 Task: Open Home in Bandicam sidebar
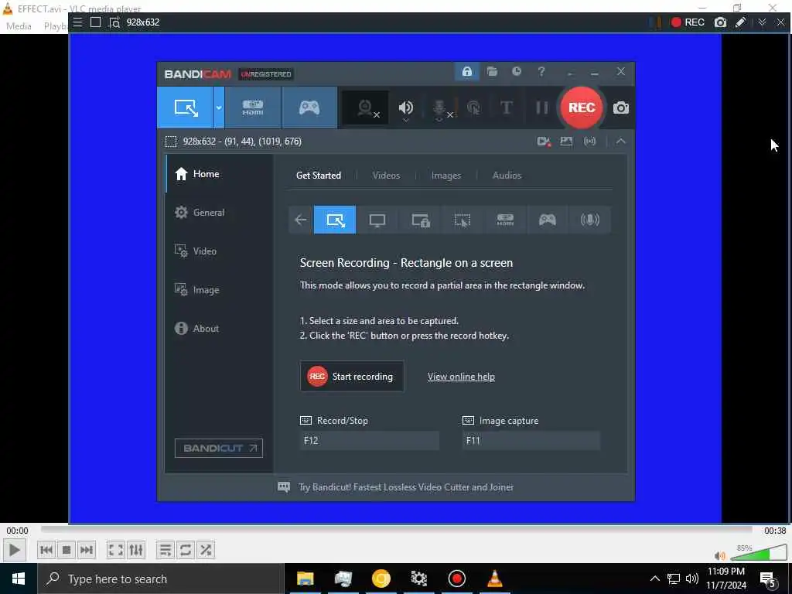pyautogui.click(x=219, y=174)
